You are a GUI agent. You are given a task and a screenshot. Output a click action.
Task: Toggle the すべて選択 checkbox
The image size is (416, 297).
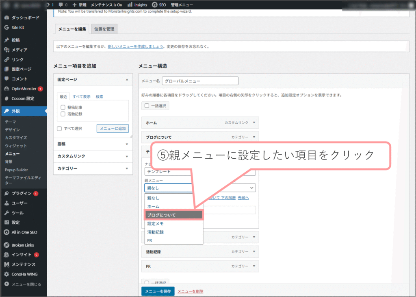pos(59,129)
